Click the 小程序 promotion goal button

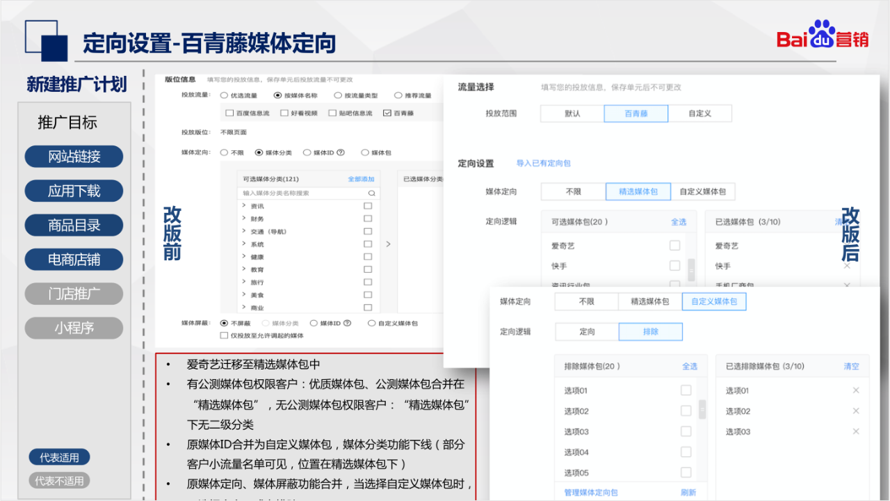pos(74,328)
